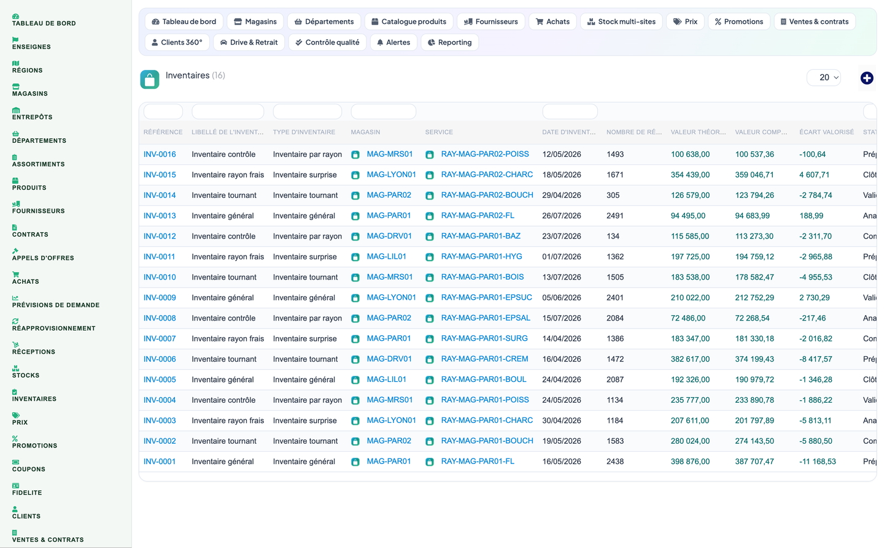Open store link MAG-LIL01 in INV-0005 row
887x548 pixels.
pos(386,379)
